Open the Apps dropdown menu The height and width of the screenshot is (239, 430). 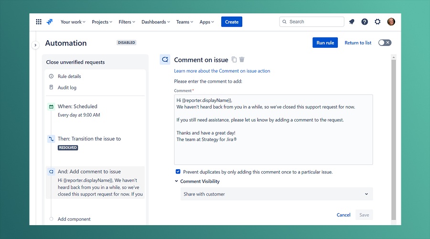(x=207, y=22)
